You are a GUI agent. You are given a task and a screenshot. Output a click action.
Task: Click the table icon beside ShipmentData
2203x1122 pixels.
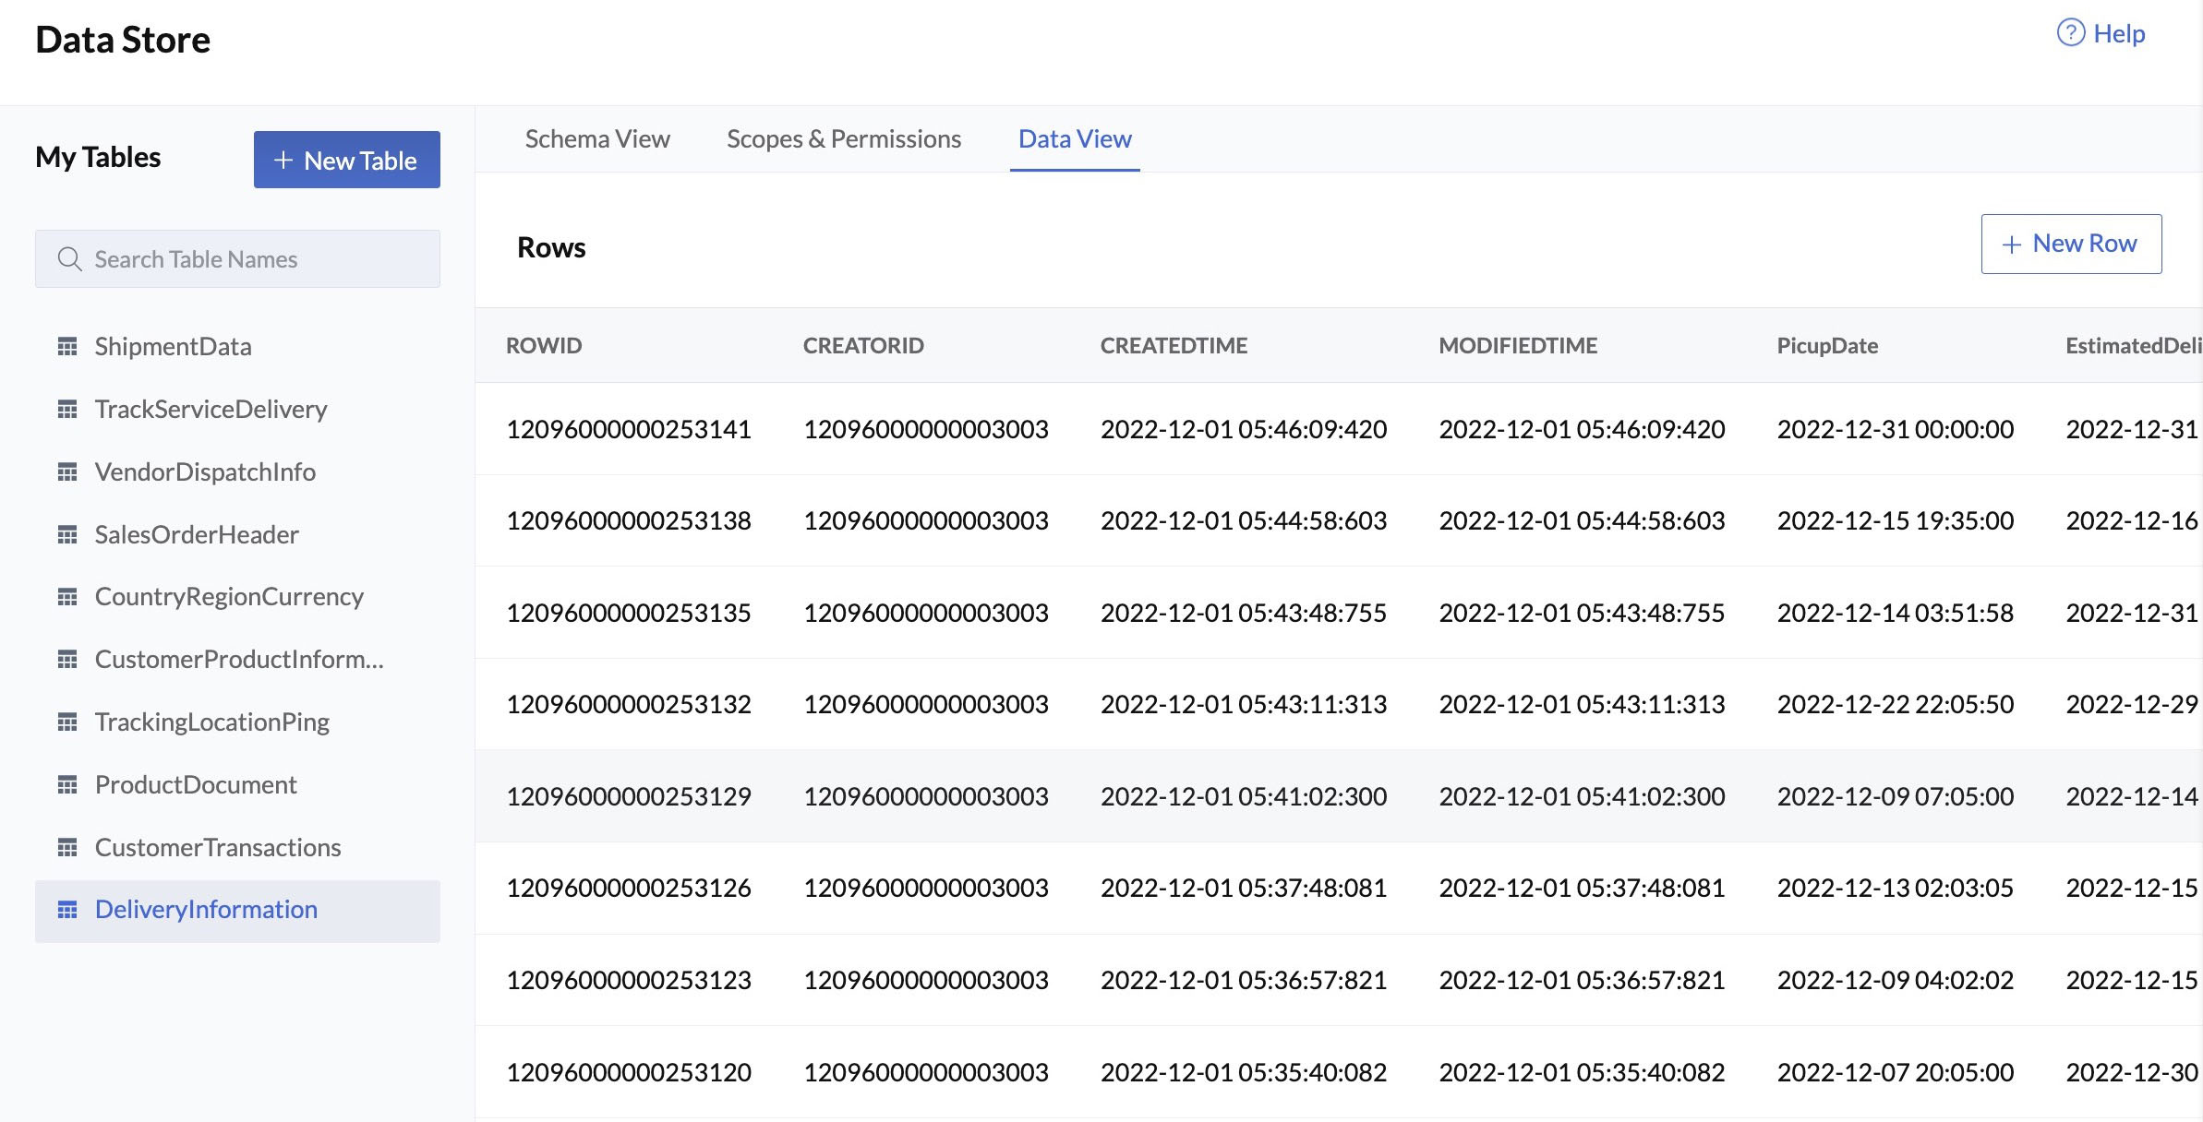(x=68, y=347)
